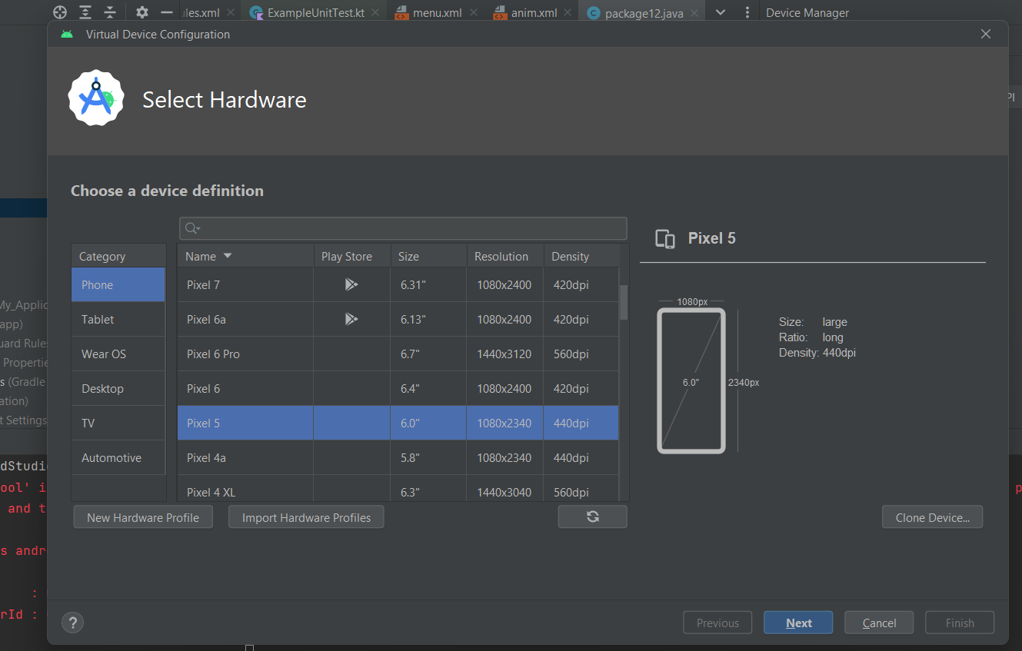Click the Play Store icon in Pixel 6a row
The width and height of the screenshot is (1022, 651).
(351, 319)
